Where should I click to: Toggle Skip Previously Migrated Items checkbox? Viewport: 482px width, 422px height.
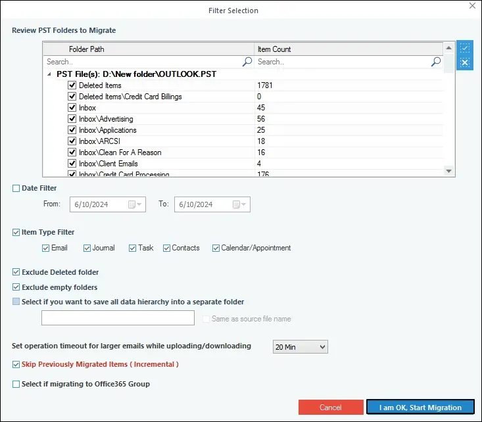tap(16, 365)
